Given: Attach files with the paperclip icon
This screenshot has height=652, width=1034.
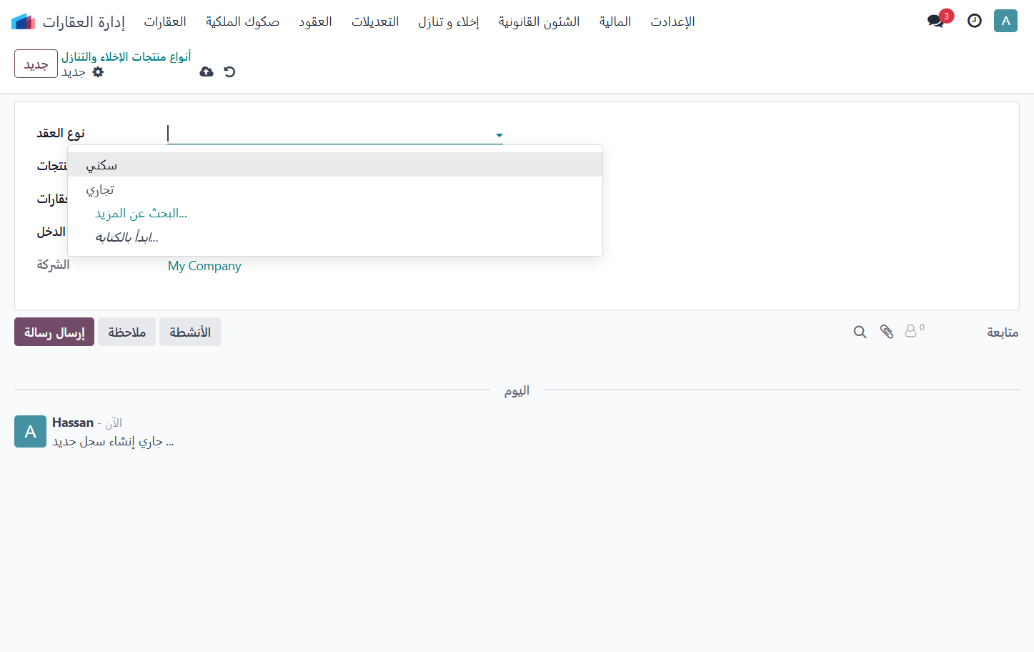Looking at the screenshot, I should coord(886,332).
